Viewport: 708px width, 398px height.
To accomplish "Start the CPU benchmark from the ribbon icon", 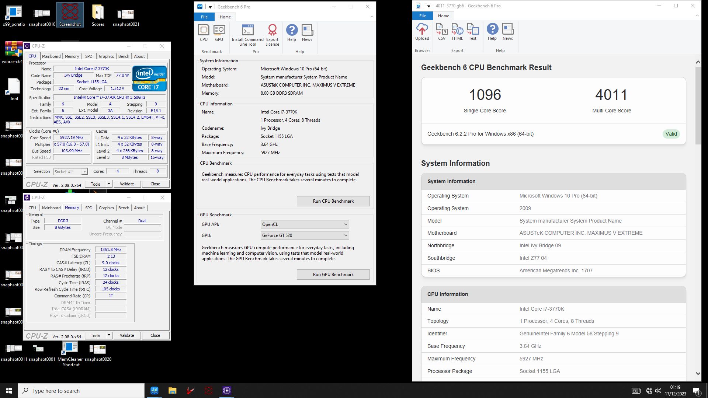I will [x=204, y=33].
